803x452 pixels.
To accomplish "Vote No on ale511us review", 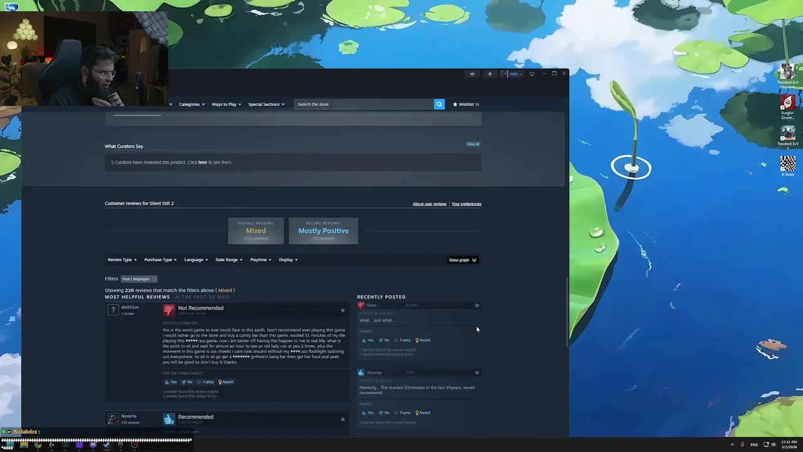I will pyautogui.click(x=187, y=382).
